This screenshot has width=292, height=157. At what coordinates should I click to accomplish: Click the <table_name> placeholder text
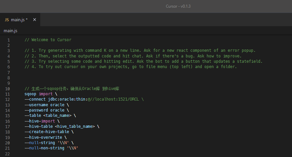coord(57,116)
